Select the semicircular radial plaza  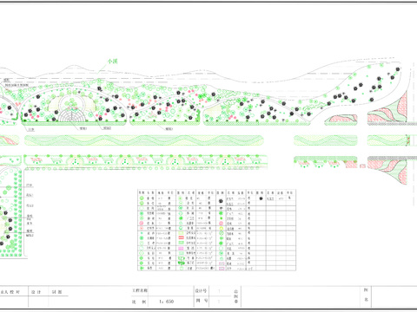pyautogui.click(x=72, y=115)
